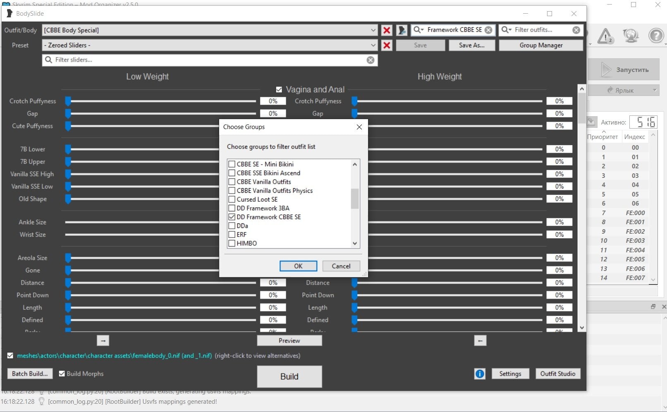The height and width of the screenshot is (412, 667).
Task: Clear the Filter outfits search field
Action: click(x=576, y=30)
